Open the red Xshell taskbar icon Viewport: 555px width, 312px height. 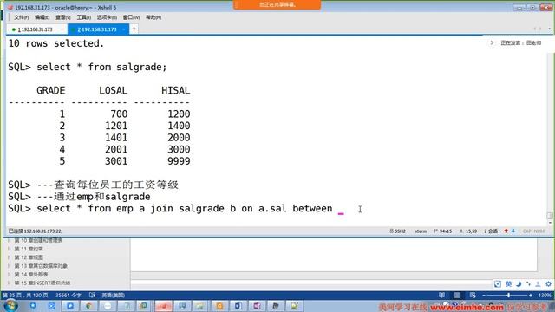163,306
